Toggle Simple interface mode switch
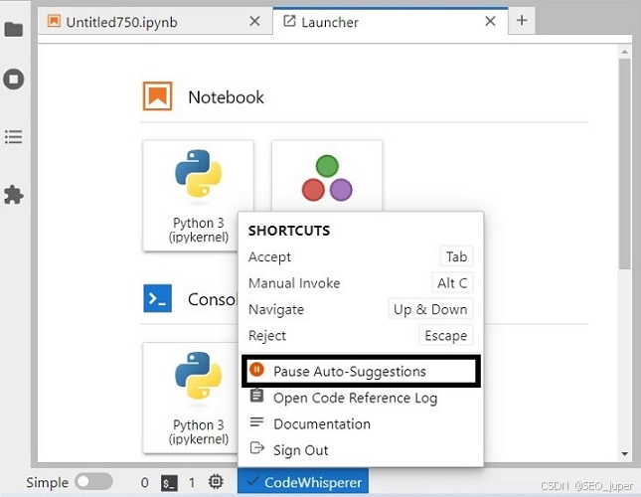641x497 pixels. pyautogui.click(x=93, y=481)
